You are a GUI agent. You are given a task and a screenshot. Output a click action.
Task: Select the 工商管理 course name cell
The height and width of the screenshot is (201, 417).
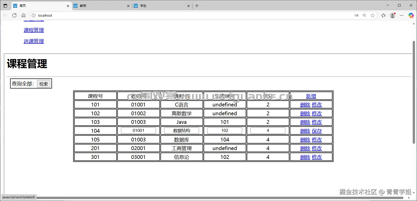click(x=182, y=148)
